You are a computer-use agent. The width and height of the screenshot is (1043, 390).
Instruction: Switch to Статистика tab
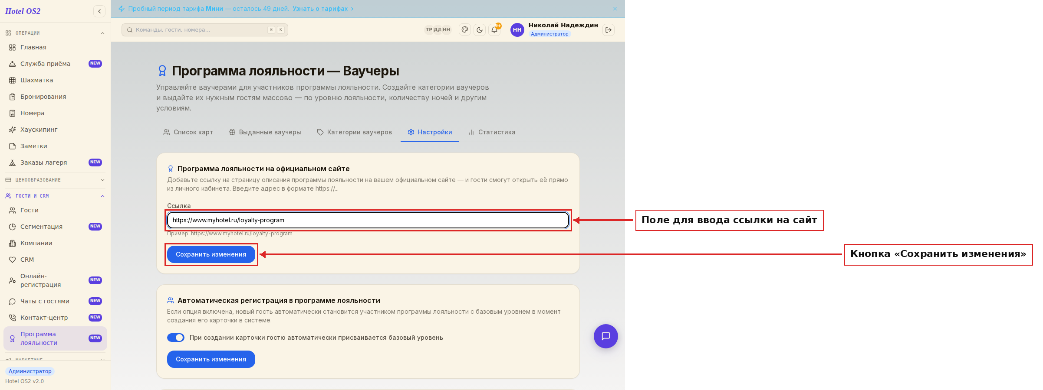coord(492,132)
